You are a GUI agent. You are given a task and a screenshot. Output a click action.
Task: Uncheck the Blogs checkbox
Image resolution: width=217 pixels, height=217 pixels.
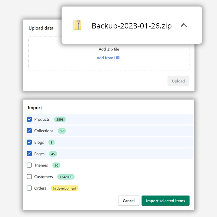point(29,142)
